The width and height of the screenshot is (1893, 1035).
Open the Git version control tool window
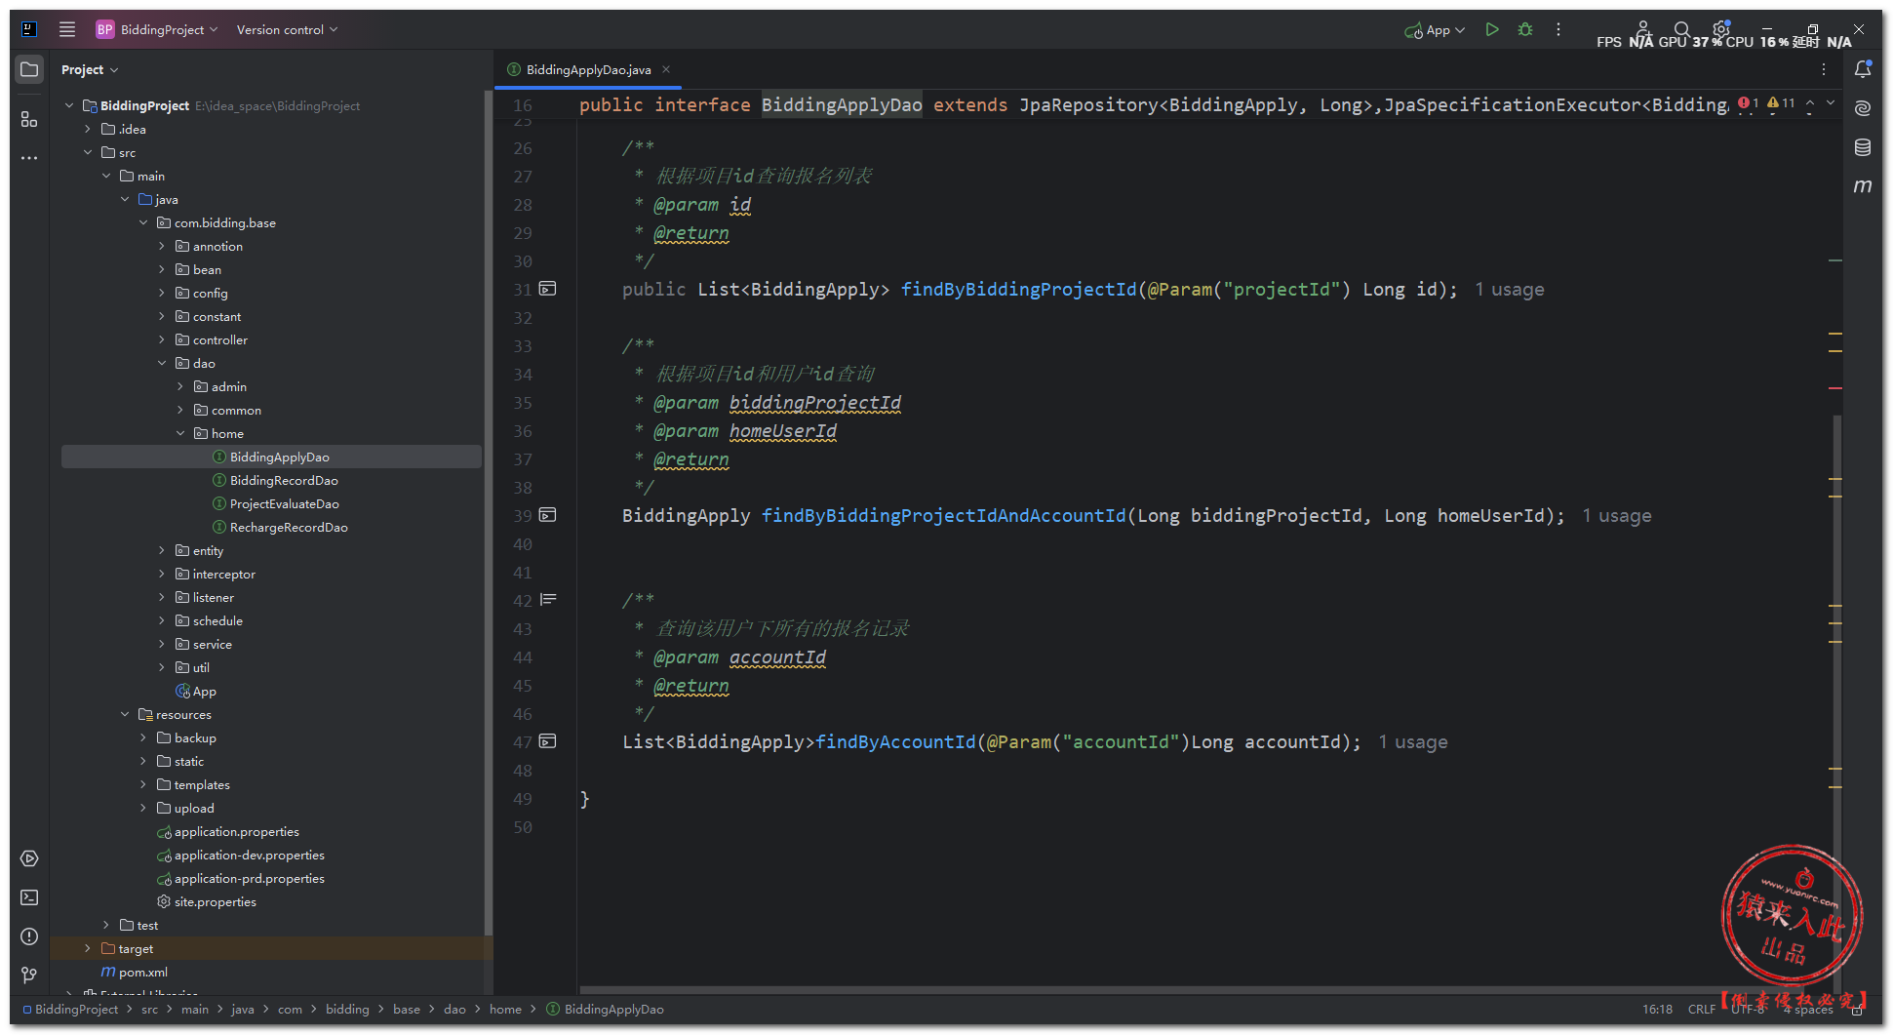click(x=29, y=975)
